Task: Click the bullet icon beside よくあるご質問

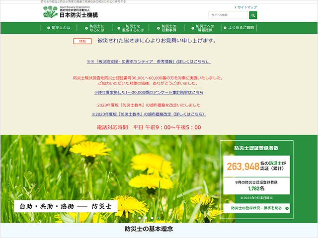Action: (x=225, y=28)
